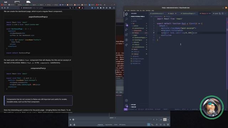Switch to the postsReducer.js editor tab
The height and width of the screenshot is (128, 228).
tap(157, 14)
